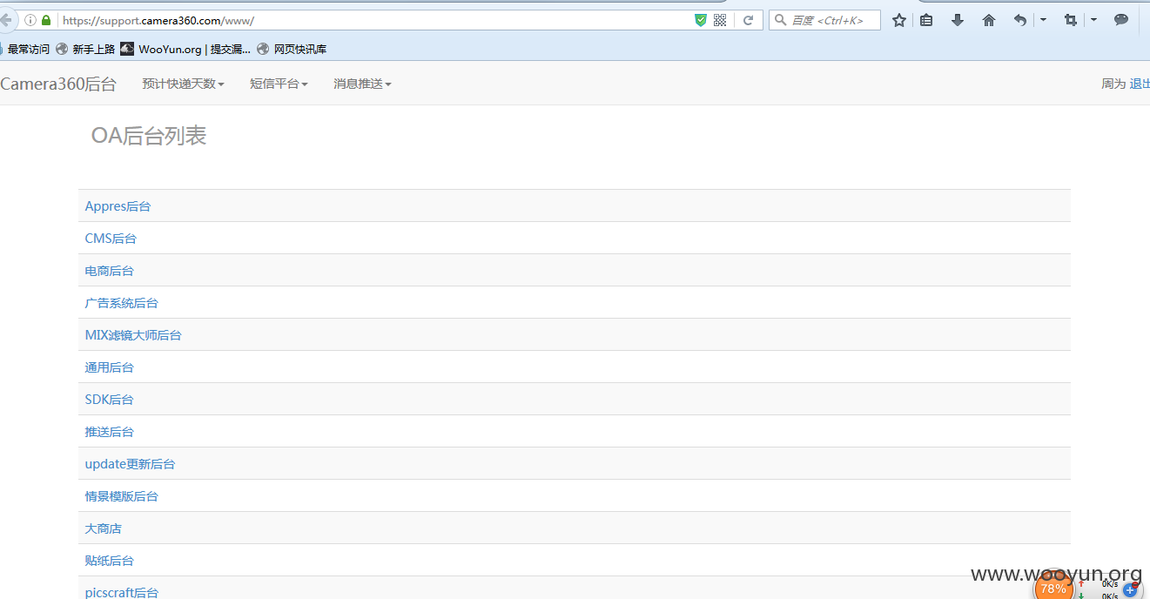1150x599 pixels.
Task: Open the 推送后台 link
Action: [x=109, y=432]
